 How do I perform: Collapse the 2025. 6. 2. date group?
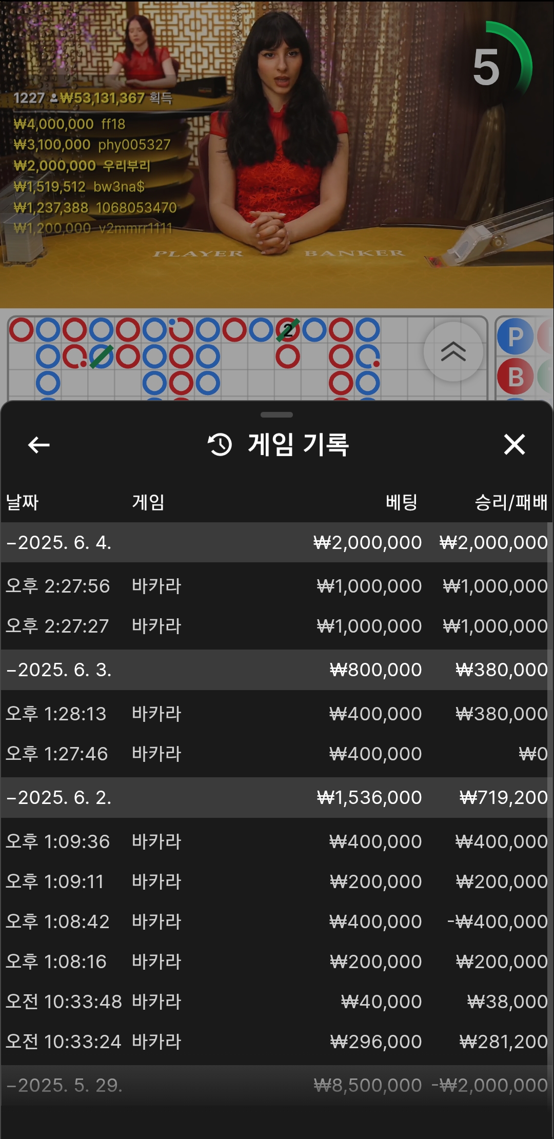(x=277, y=797)
